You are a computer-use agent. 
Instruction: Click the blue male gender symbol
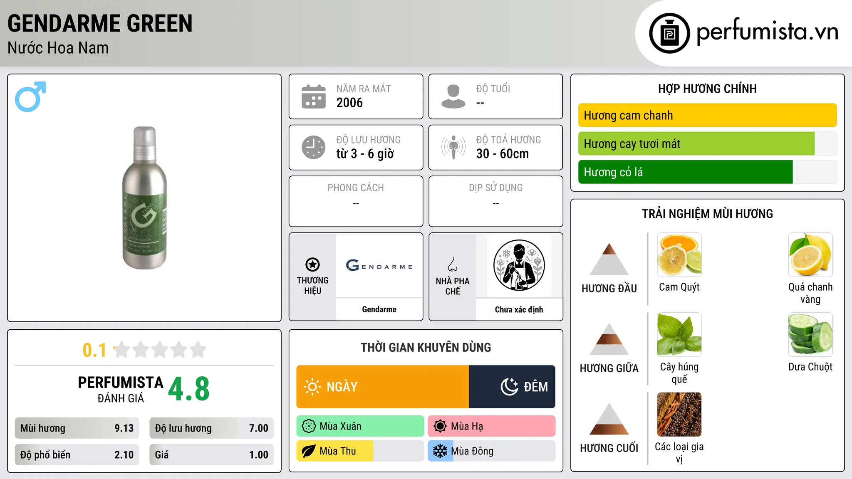point(30,96)
